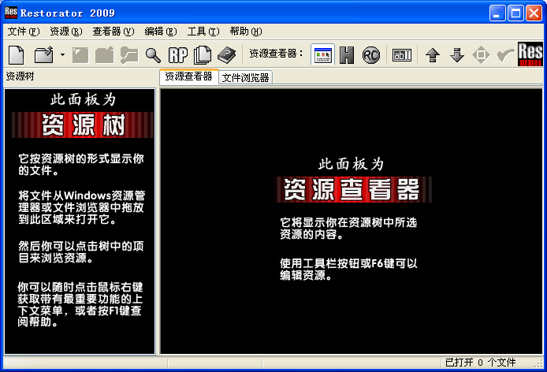Maximize the Restorator 2009 window
Screen dimensions: 547x372
tap(515, 13)
